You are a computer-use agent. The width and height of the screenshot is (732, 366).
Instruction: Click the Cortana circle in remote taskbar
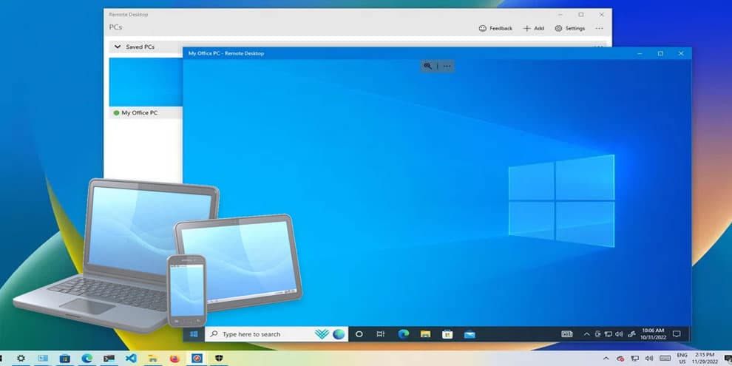[x=359, y=334]
